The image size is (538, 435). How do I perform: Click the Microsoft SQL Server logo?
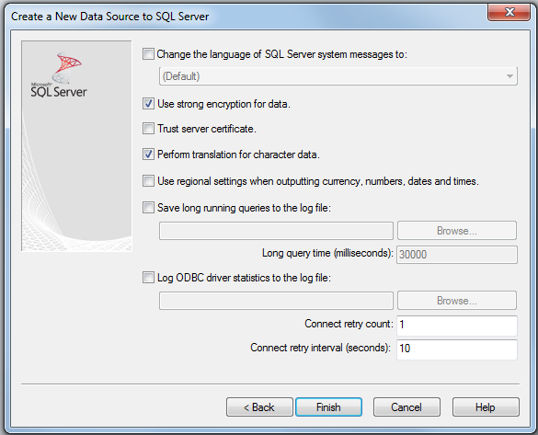(59, 74)
